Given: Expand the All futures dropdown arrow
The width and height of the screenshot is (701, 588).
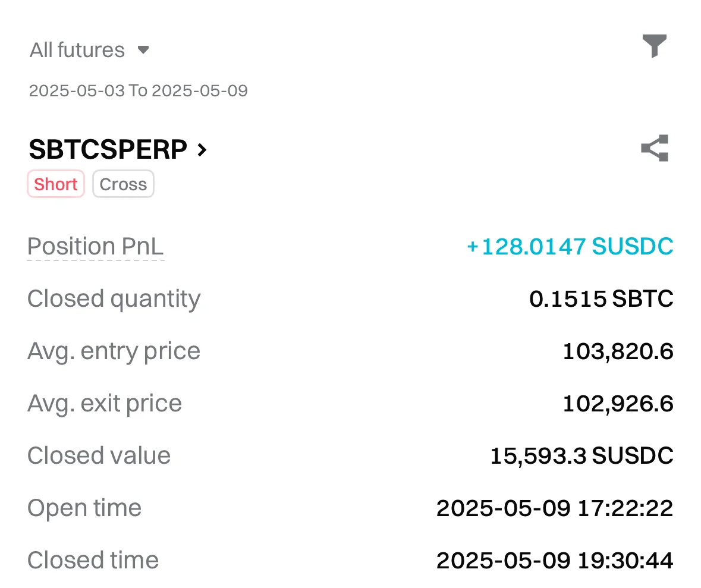Looking at the screenshot, I should click(143, 50).
